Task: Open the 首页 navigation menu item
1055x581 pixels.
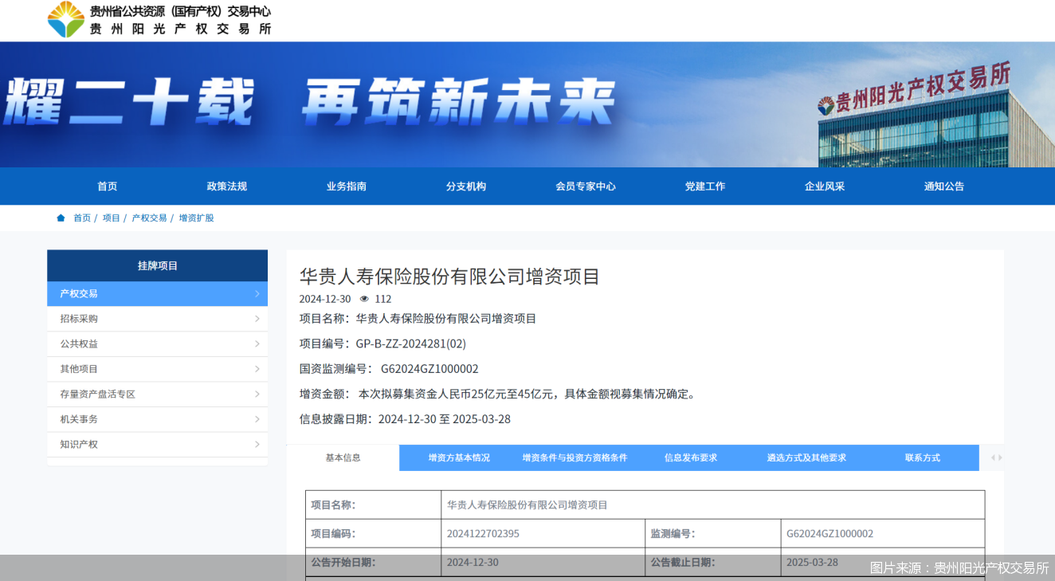Action: (x=108, y=186)
